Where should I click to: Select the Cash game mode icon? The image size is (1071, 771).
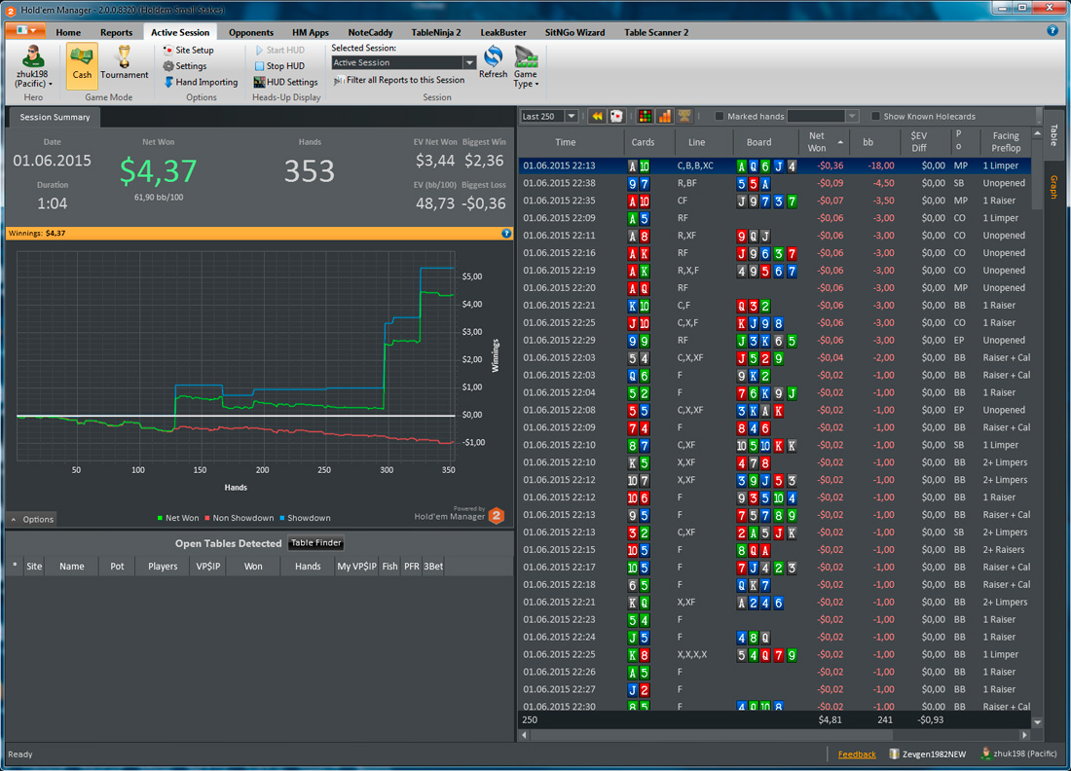click(x=81, y=56)
